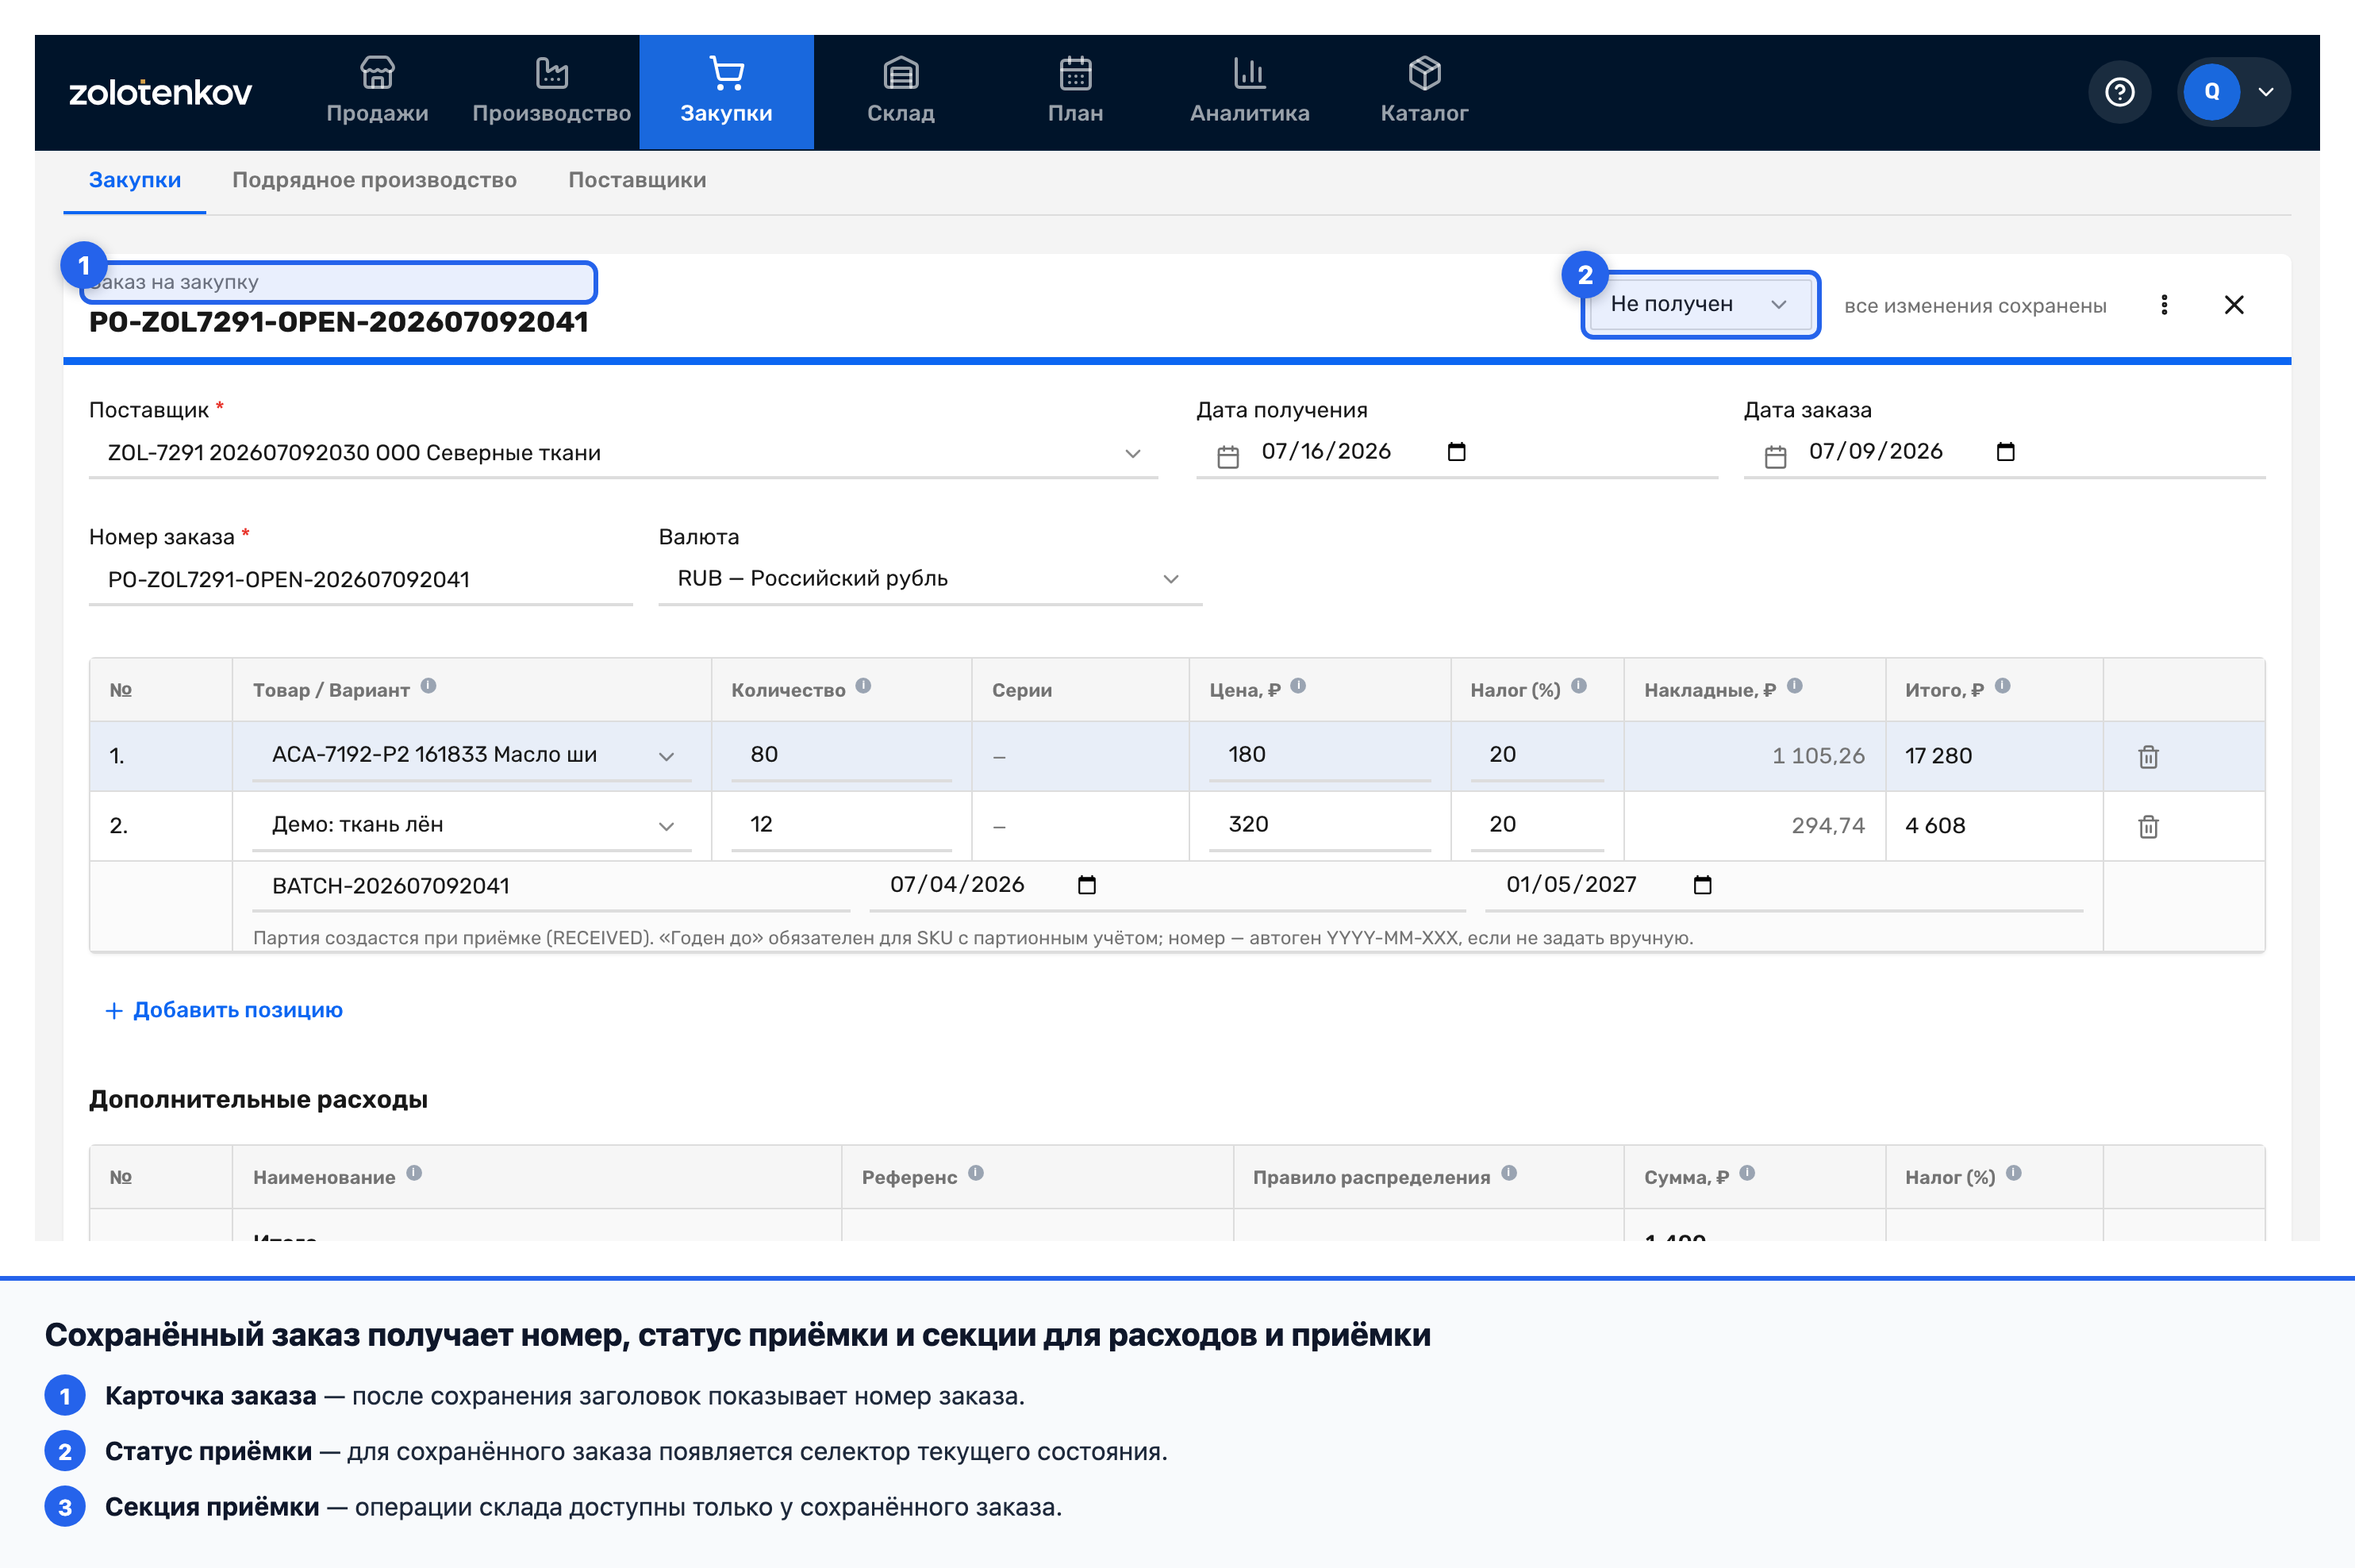Image resolution: width=2355 pixels, height=1568 pixels.
Task: Switch to the Подрядное производство tab
Action: coord(374,180)
